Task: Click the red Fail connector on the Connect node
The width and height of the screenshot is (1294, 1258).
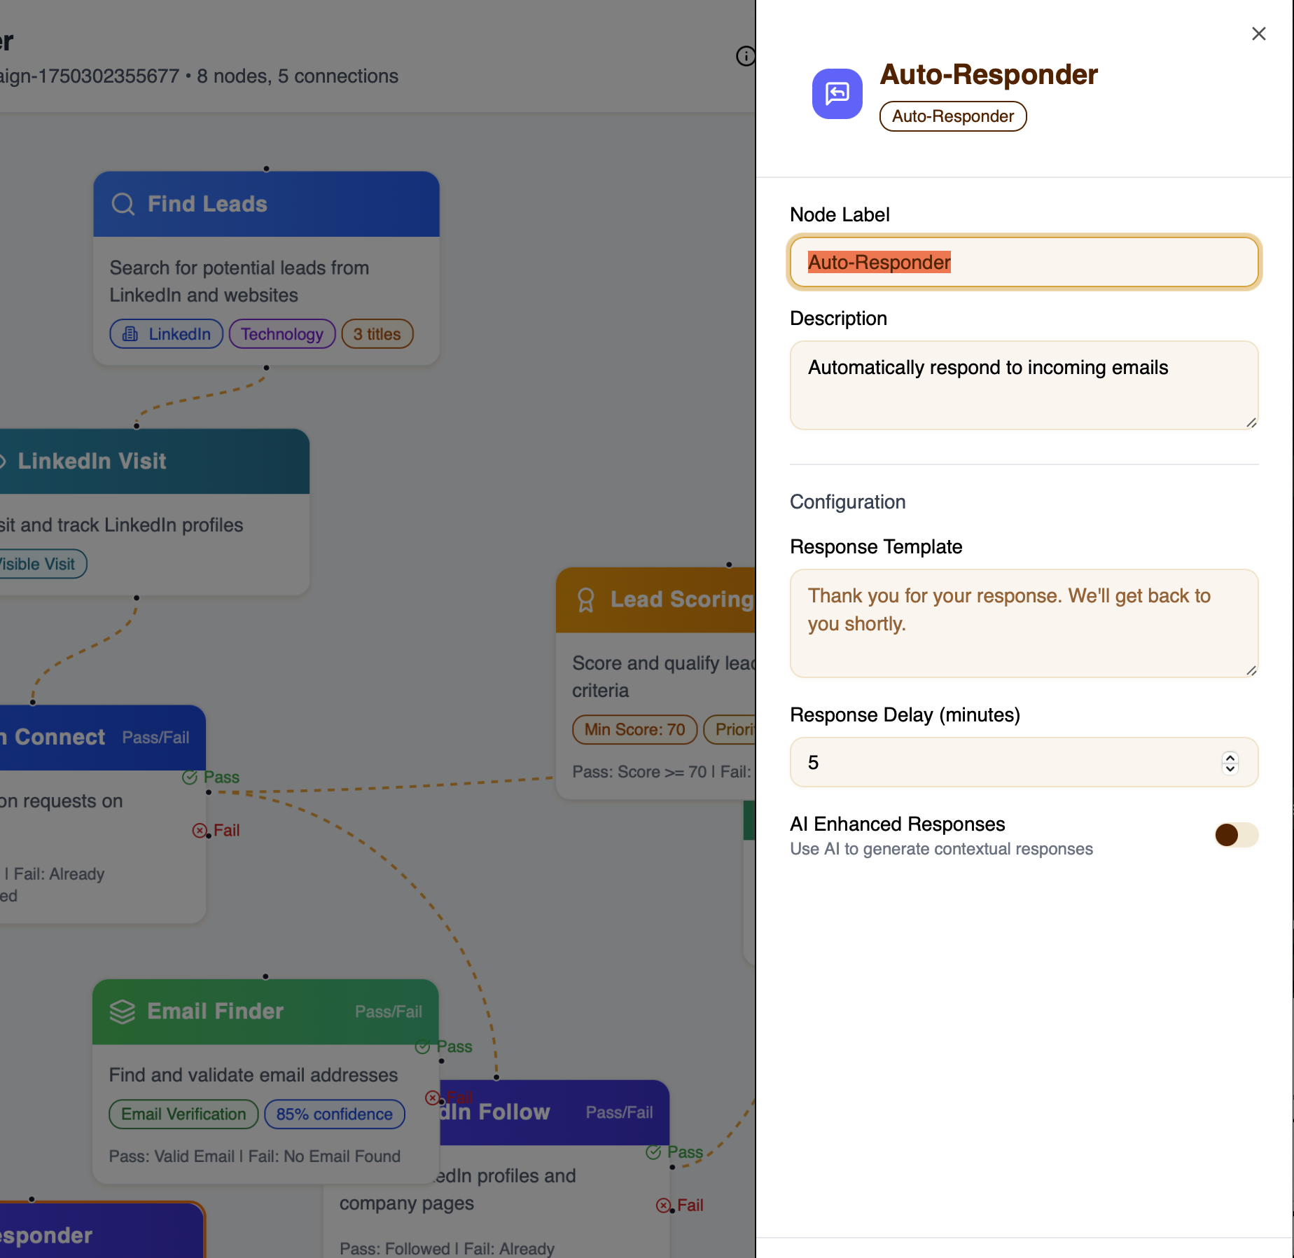Action: click(200, 831)
